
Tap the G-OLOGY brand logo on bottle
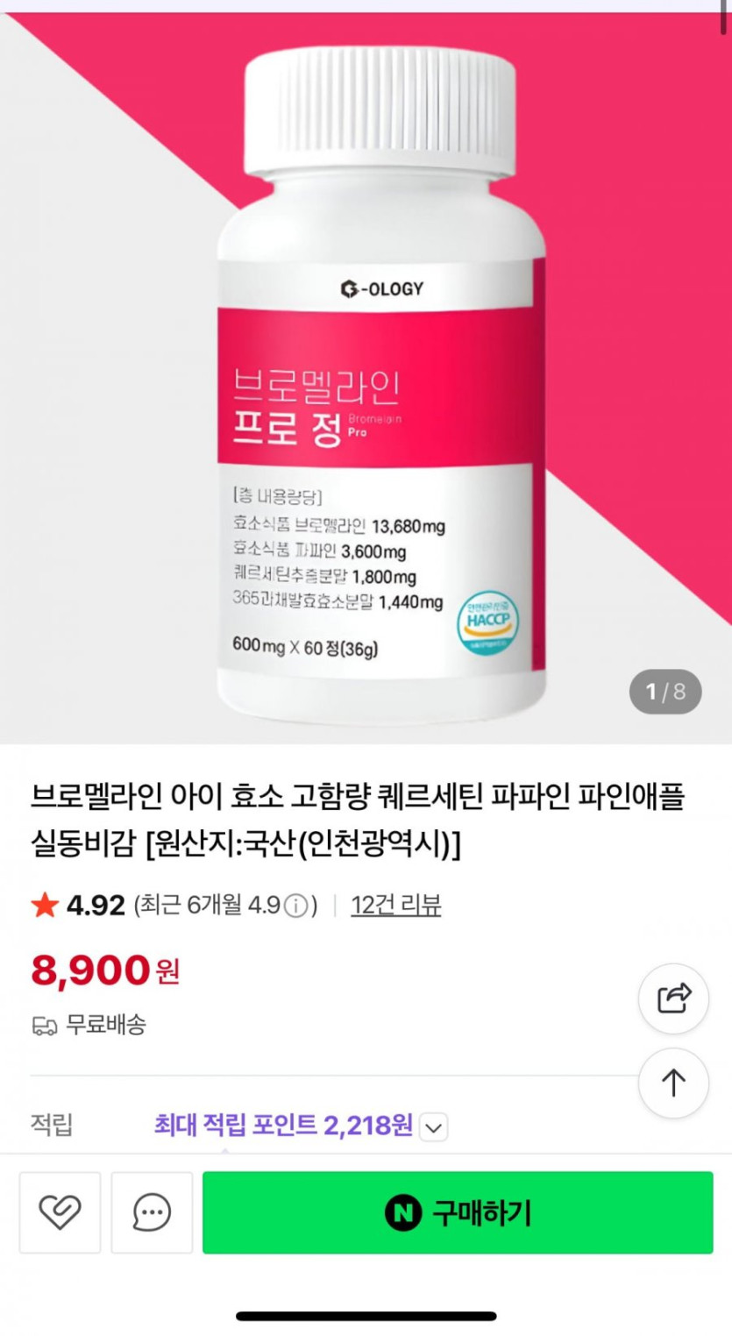[x=381, y=288]
